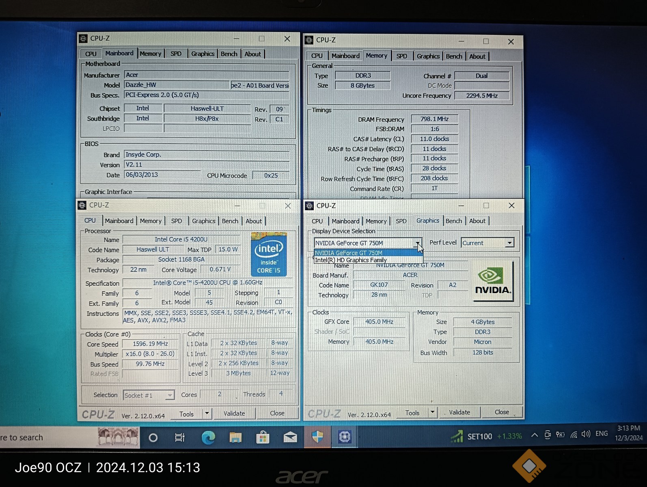
Task: Click the Tools button in the CPU window
Action: (187, 414)
